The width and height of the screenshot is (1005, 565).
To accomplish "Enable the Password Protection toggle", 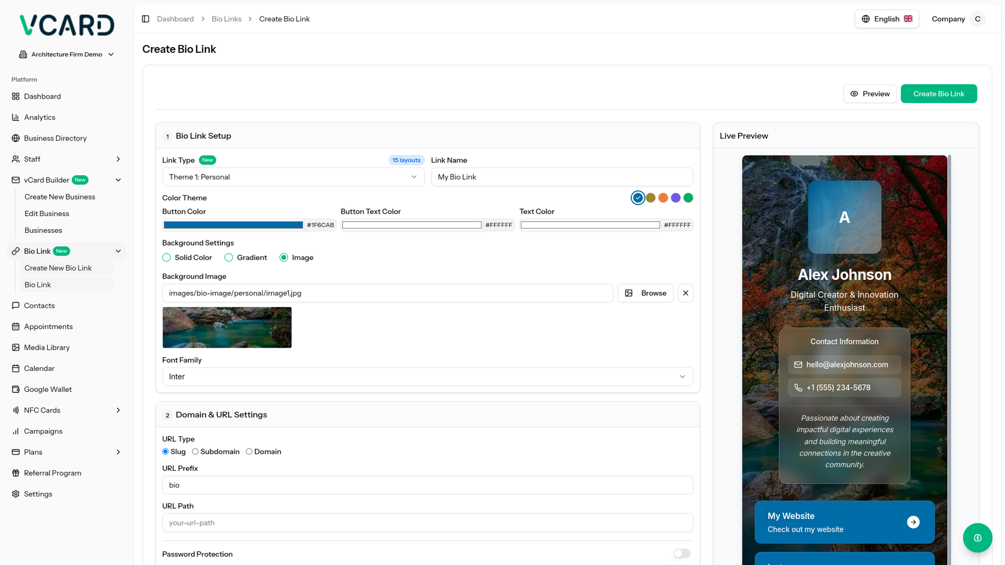I will pyautogui.click(x=682, y=554).
